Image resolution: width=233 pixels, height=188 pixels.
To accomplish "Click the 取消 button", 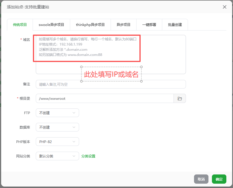I will coord(201,179).
